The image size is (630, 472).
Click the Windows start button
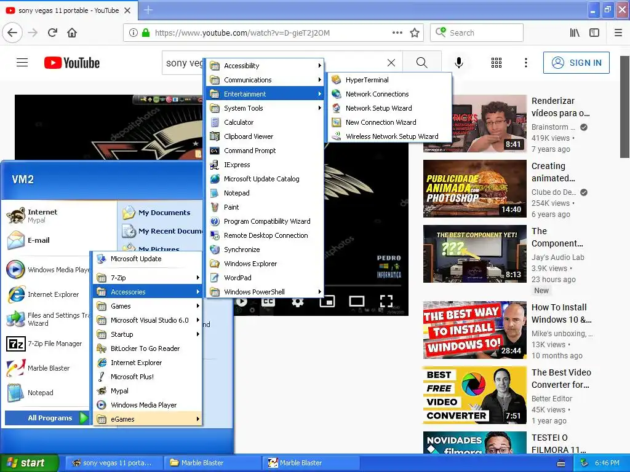(x=29, y=463)
